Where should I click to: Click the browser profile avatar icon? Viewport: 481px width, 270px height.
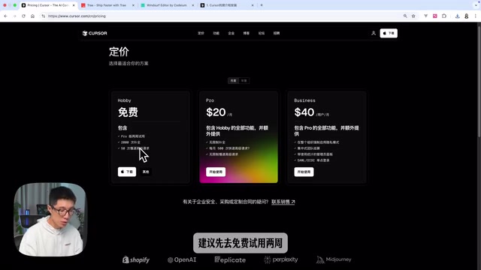coord(466,16)
